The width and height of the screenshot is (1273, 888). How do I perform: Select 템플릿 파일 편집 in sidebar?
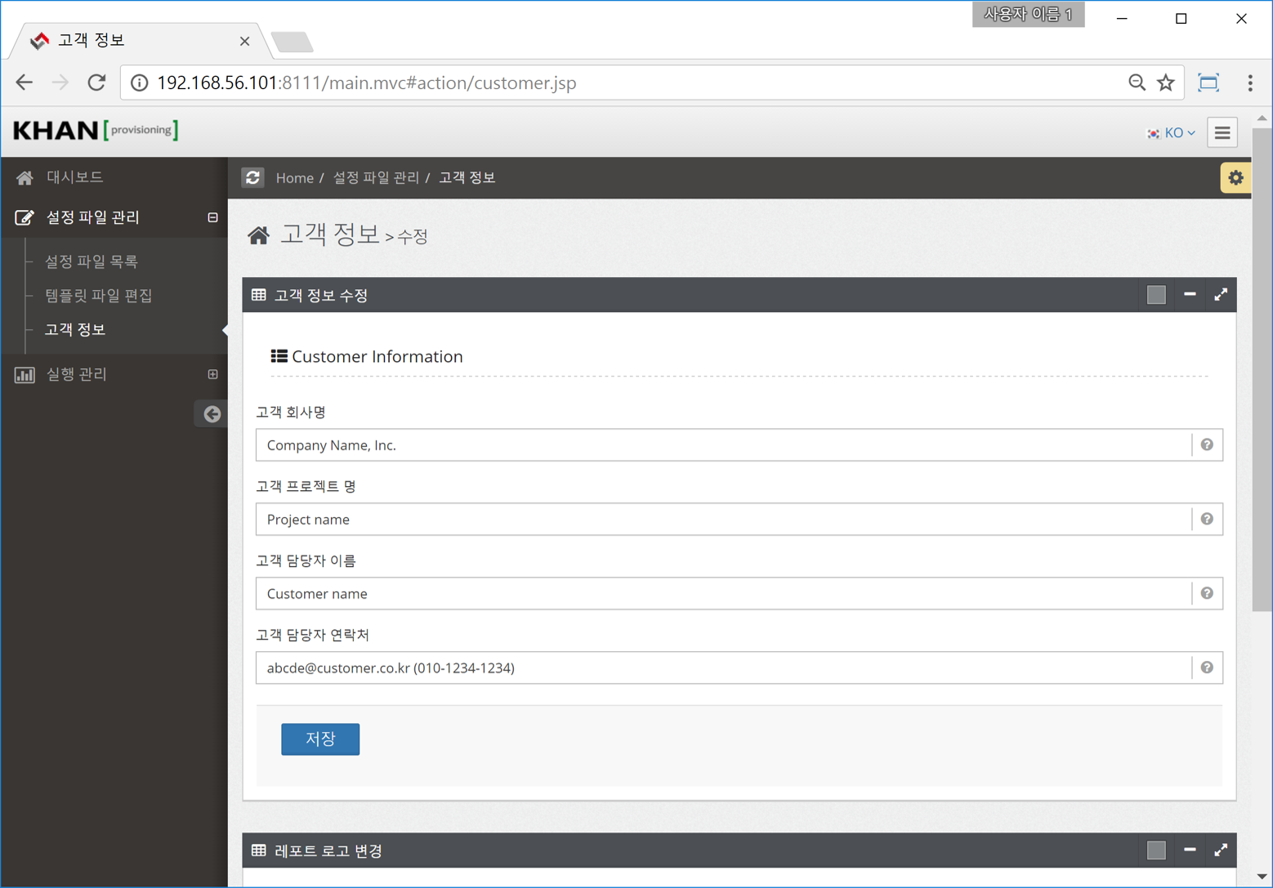pos(99,296)
